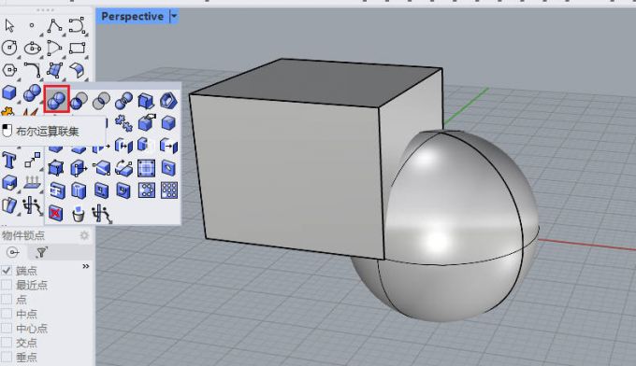Viewport: 636px width, 366px height.
Task: Uncheck the 端点 osnap checkbox
Action: [7, 270]
